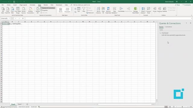The image size is (193, 108).
Task: Import data From Text/CSV
Action: [8, 10]
